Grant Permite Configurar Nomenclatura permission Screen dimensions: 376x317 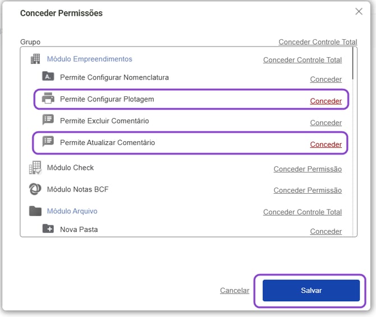point(325,80)
